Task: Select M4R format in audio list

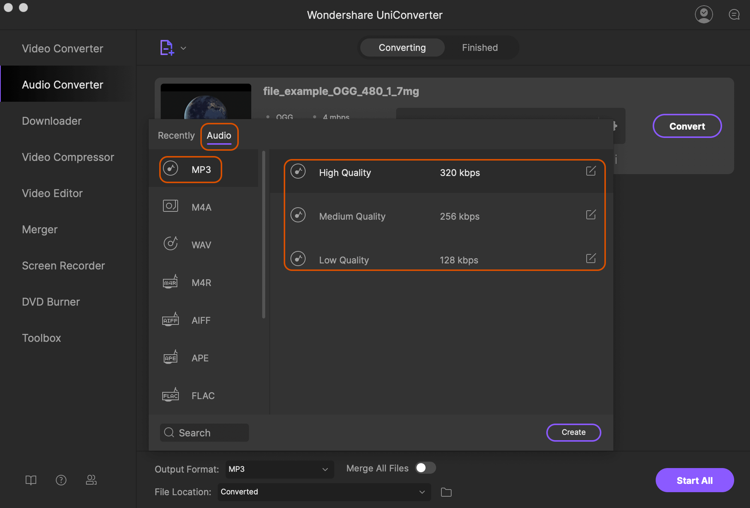Action: pyautogui.click(x=201, y=282)
